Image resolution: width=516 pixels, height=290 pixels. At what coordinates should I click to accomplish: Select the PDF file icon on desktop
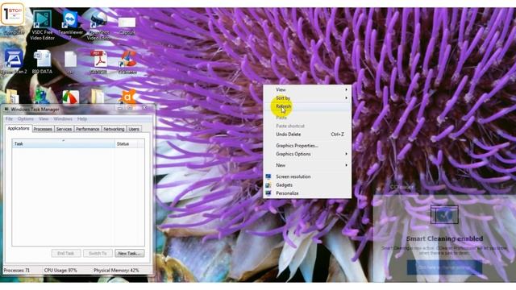pyautogui.click(x=98, y=62)
